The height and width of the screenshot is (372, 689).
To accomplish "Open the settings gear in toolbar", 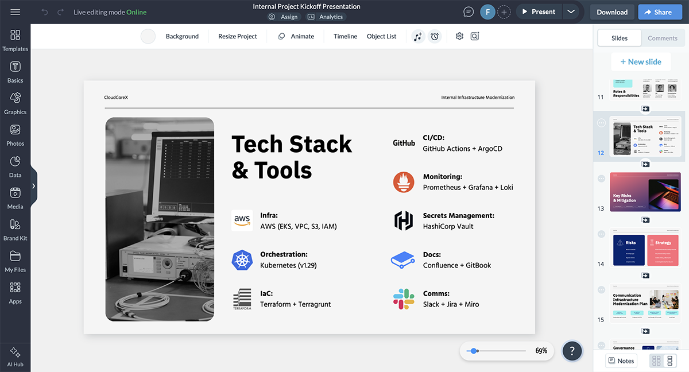I will click(459, 36).
